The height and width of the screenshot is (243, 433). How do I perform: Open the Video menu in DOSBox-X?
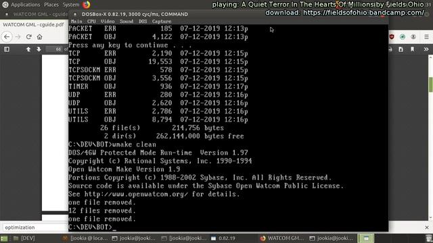108,21
